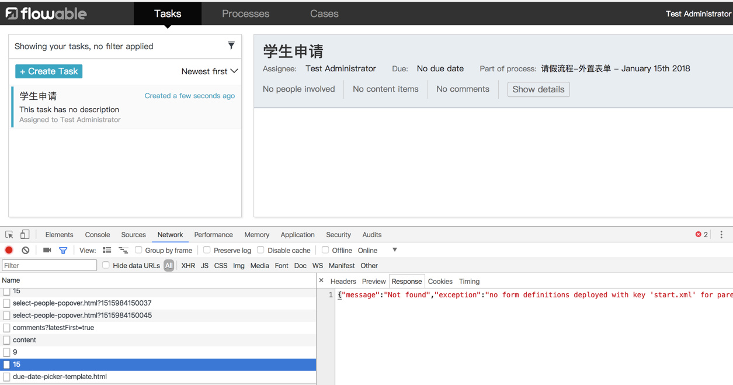
Task: Select the XHR request type filter
Action: tap(188, 265)
